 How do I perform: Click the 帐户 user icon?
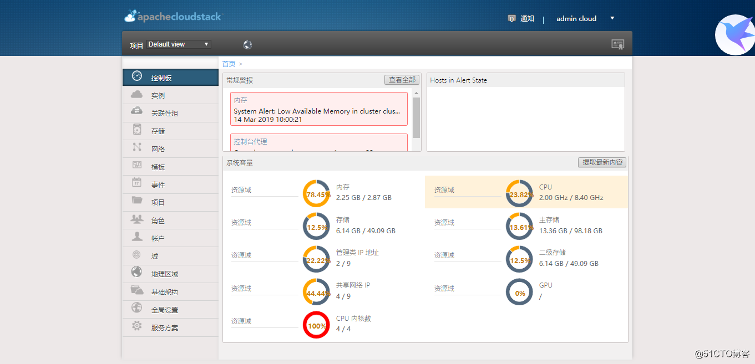(x=137, y=237)
